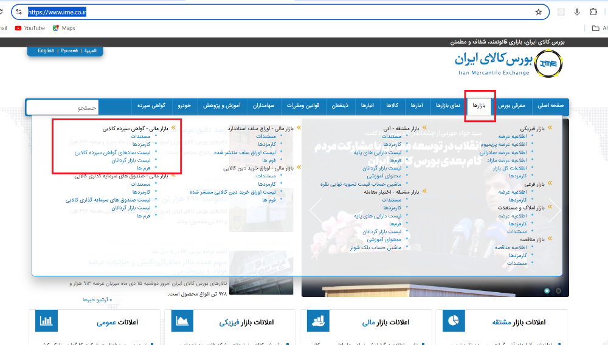Open ماشین حساب قیمت تسویه نهایی نقره

pyautogui.click(x=361, y=184)
